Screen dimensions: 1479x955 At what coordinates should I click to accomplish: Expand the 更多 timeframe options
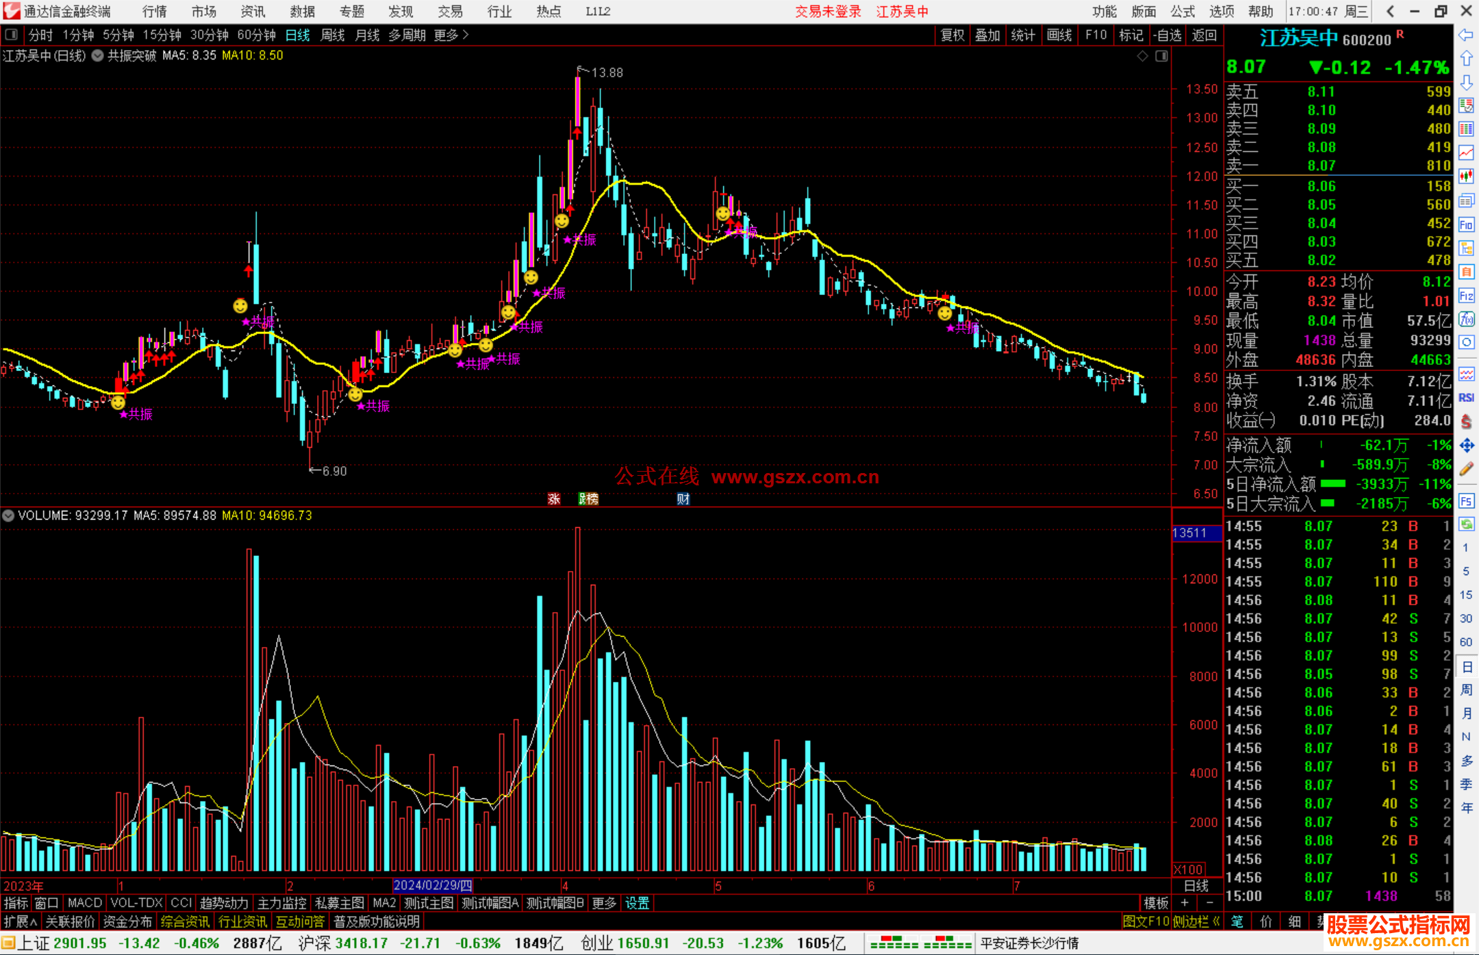point(451,35)
